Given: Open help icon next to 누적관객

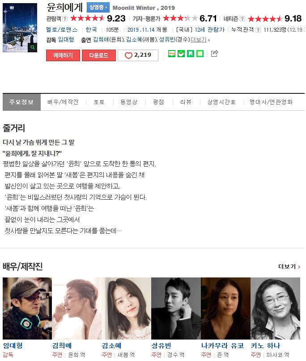Looking at the screenshot, I should (258, 30).
